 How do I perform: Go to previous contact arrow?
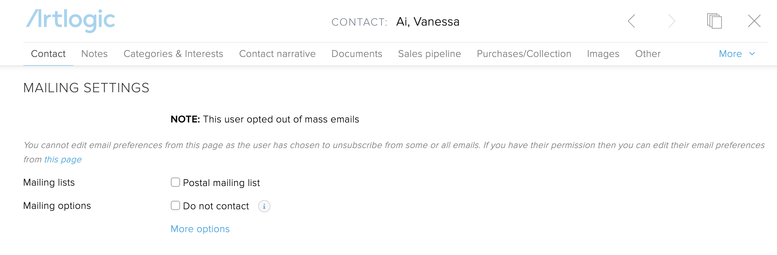pyautogui.click(x=631, y=21)
